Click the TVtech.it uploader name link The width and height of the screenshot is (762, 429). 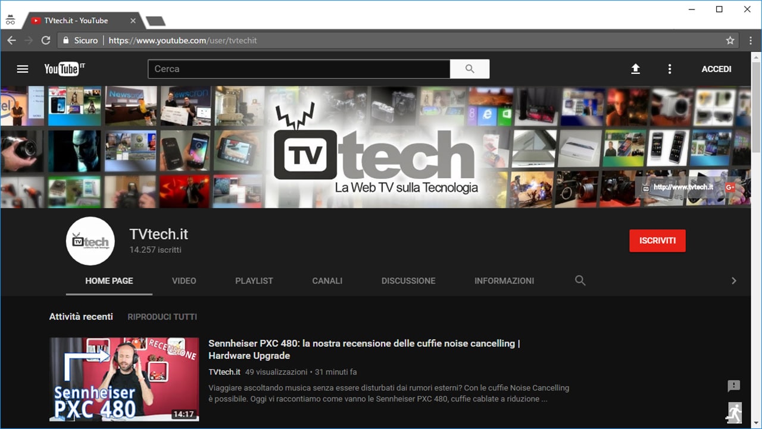224,372
